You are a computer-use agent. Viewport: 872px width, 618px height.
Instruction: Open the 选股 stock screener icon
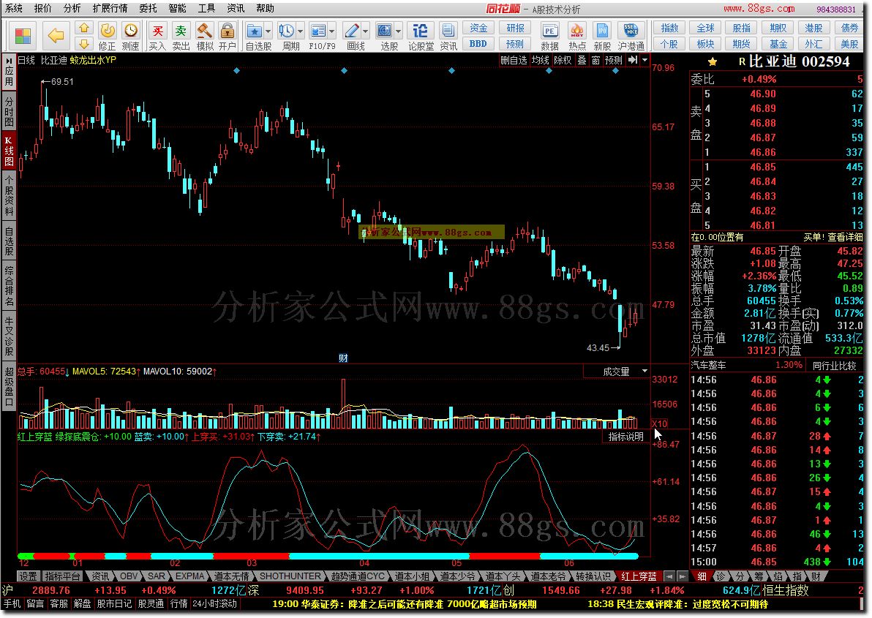[384, 31]
